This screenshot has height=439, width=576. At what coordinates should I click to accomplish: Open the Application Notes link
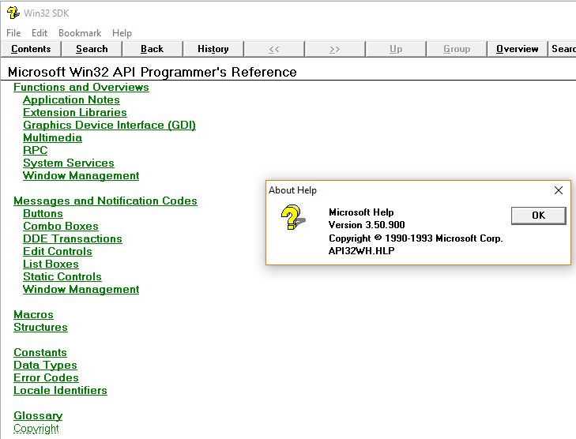71,99
